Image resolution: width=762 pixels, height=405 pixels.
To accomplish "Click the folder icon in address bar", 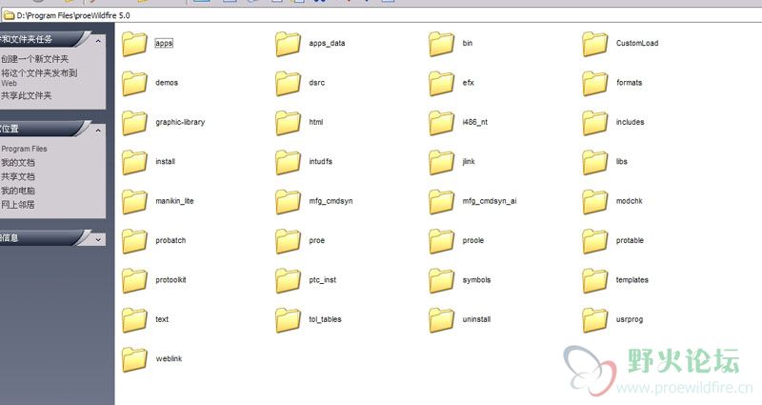I will [x=9, y=15].
